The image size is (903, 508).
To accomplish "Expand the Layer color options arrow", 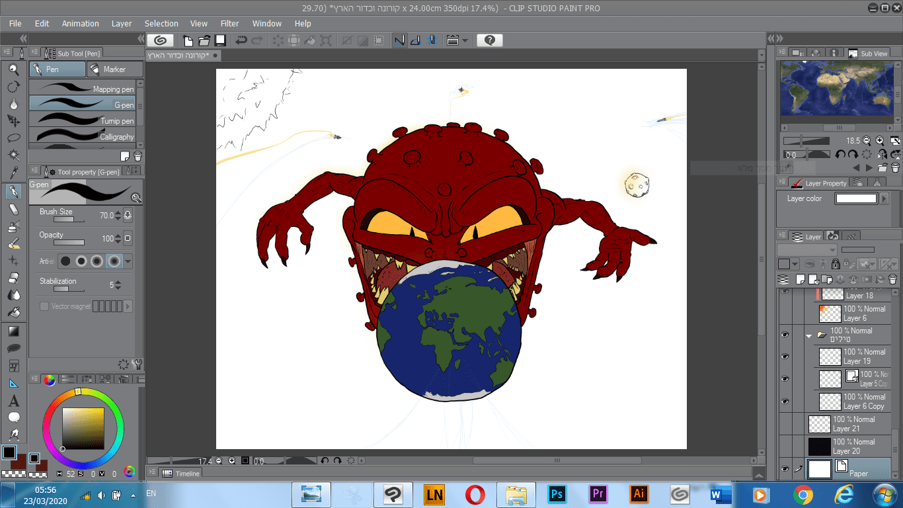I will pos(884,198).
